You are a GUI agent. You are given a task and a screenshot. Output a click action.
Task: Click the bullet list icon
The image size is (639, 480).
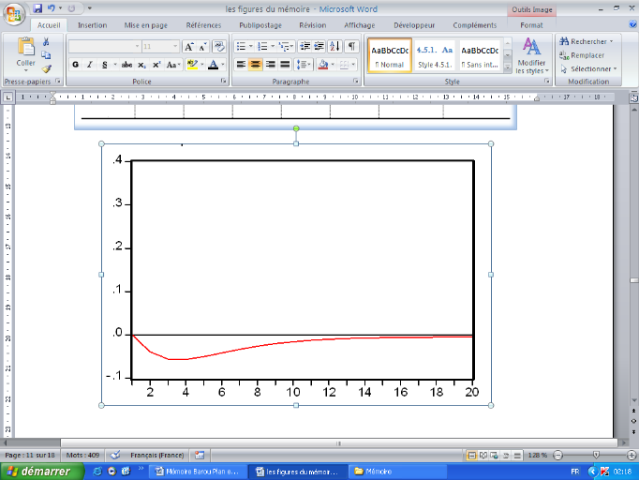241,46
